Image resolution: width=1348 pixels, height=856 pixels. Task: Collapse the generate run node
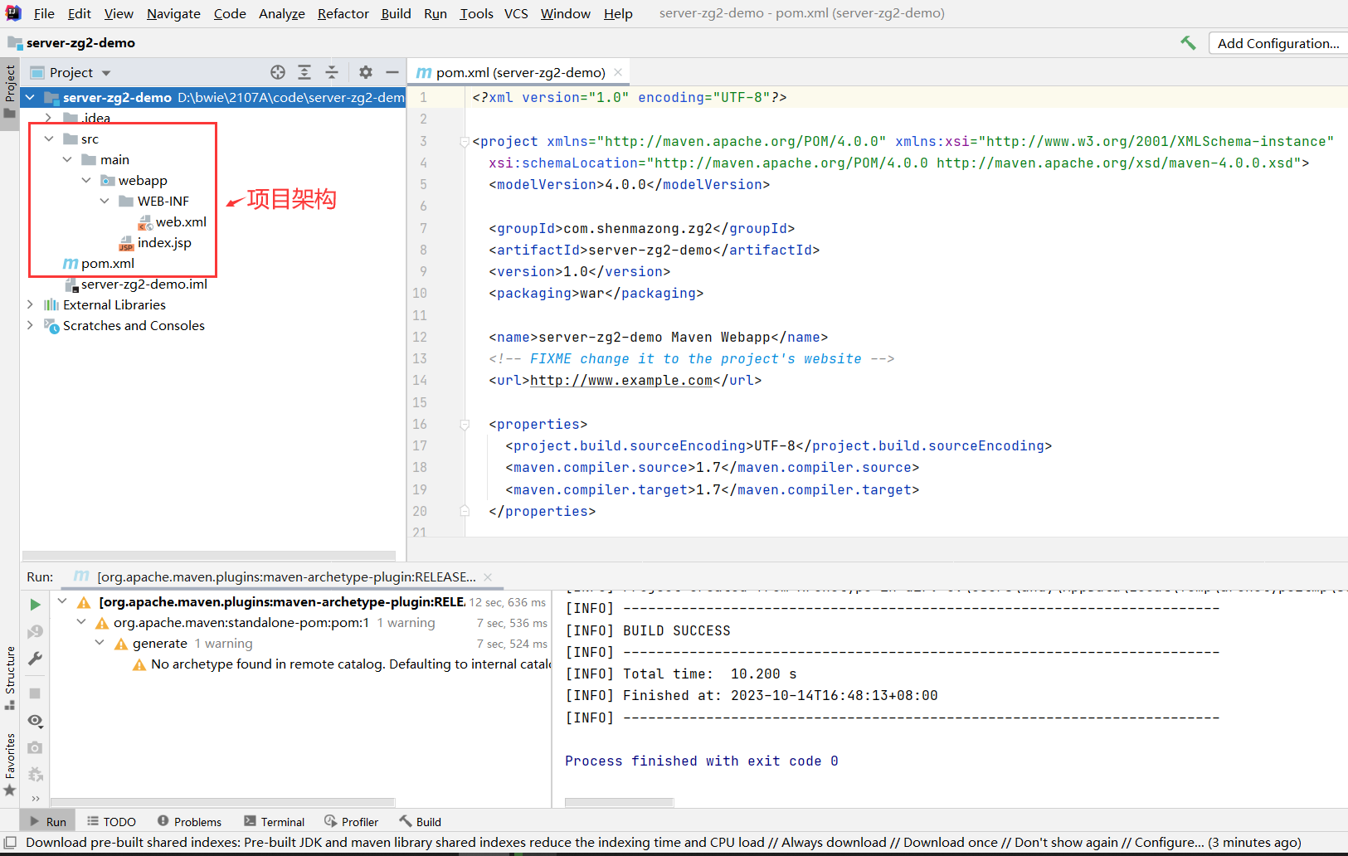pyautogui.click(x=100, y=643)
